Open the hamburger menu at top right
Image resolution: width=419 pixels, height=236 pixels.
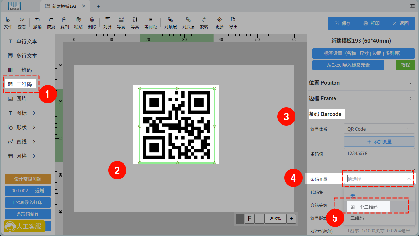click(412, 6)
